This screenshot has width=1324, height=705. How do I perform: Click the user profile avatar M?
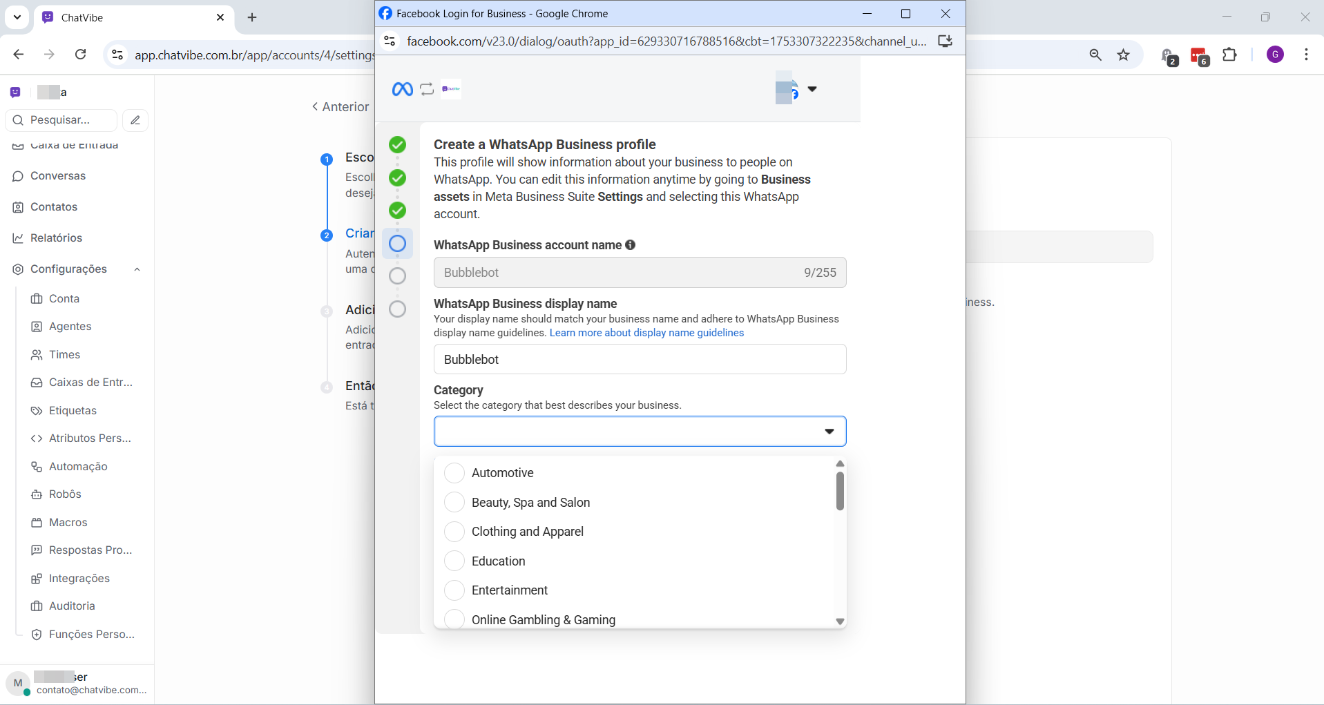pyautogui.click(x=18, y=683)
